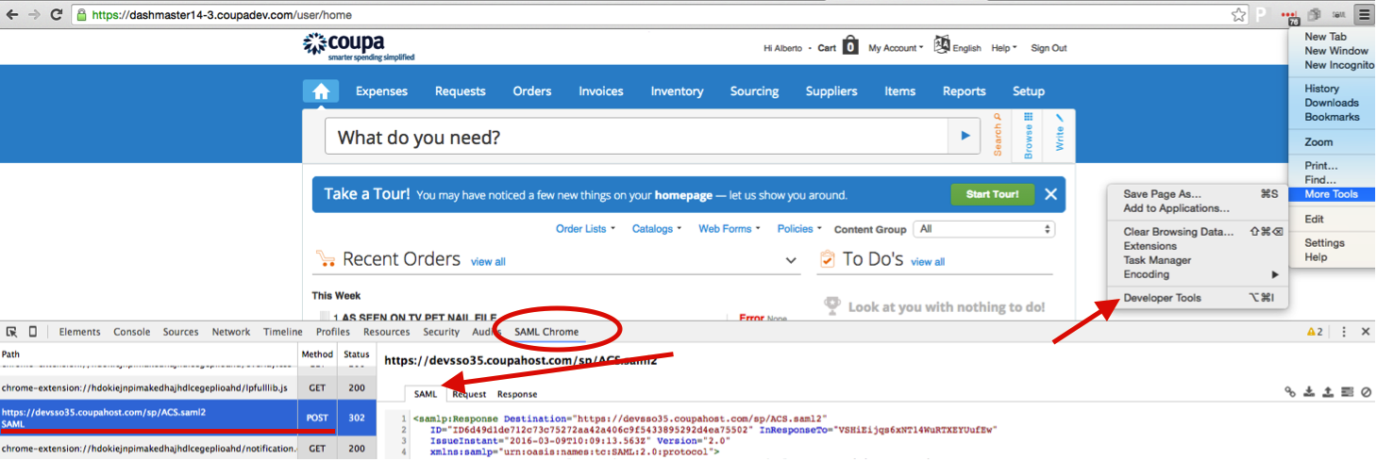The width and height of the screenshot is (1376, 460).
Task: Click the Start Tour! button
Action: point(992,194)
